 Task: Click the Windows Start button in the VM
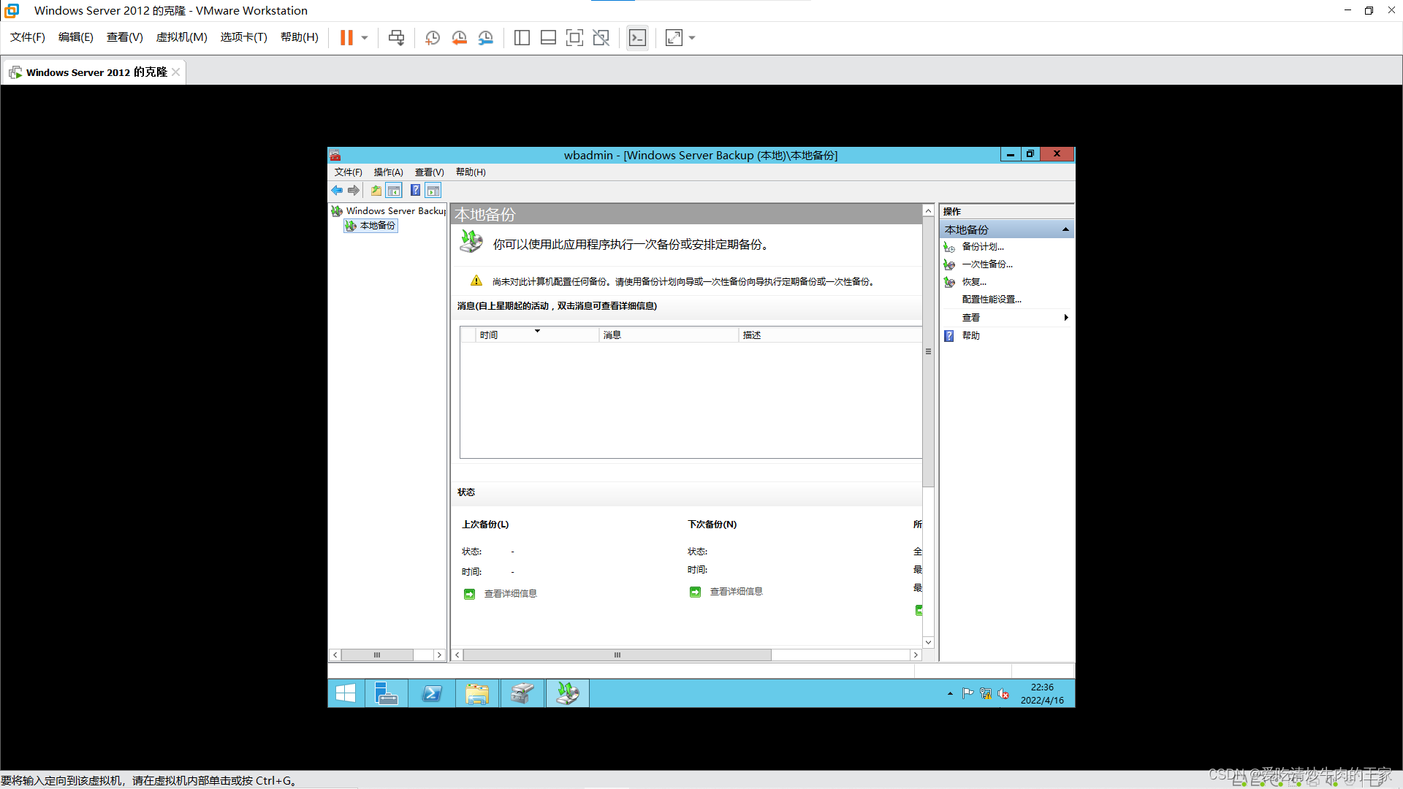[x=346, y=693]
